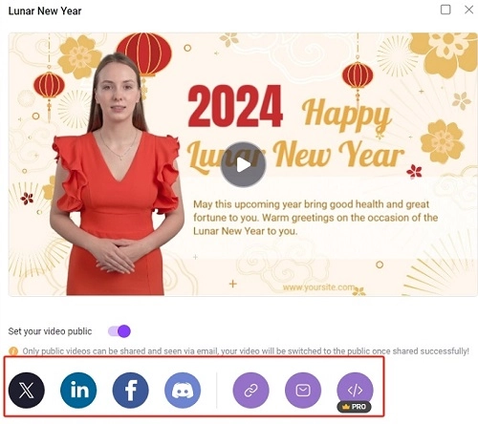Click the orange info icon

tap(13, 351)
